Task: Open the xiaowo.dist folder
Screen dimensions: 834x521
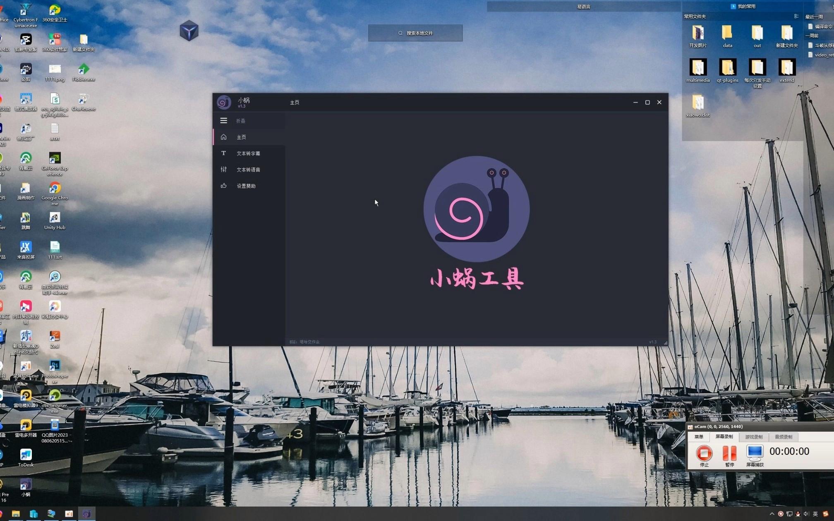Action: coord(698,106)
